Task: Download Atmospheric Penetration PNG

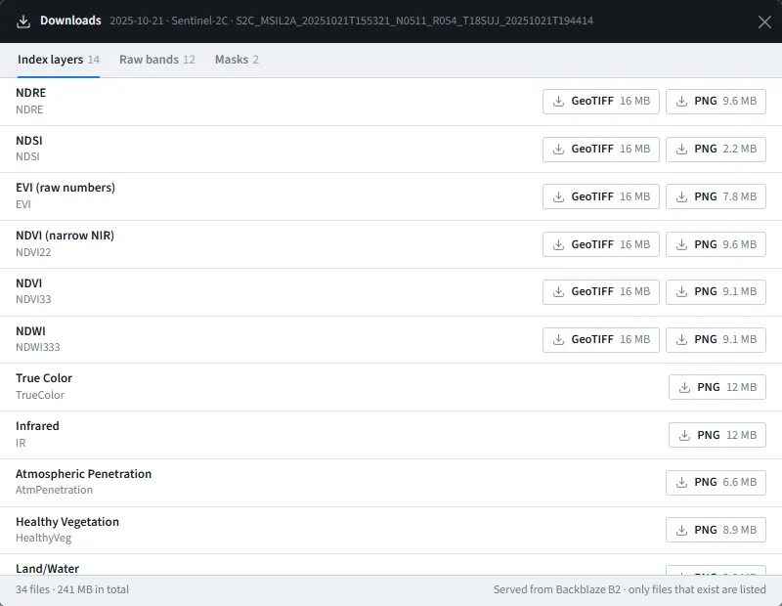Action: (716, 482)
